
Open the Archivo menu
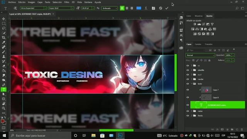pos(12,2)
